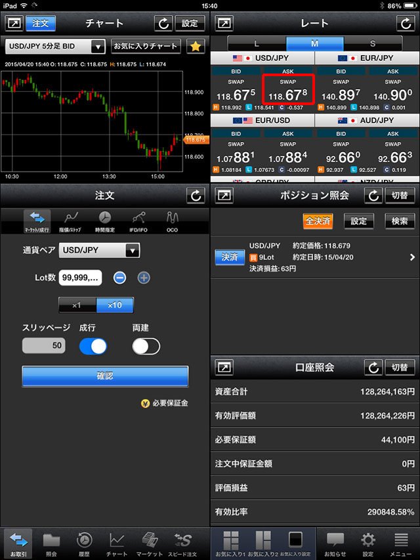Select the ×1 lot multiplier
This screenshot has width=420, height=560.
click(x=77, y=305)
